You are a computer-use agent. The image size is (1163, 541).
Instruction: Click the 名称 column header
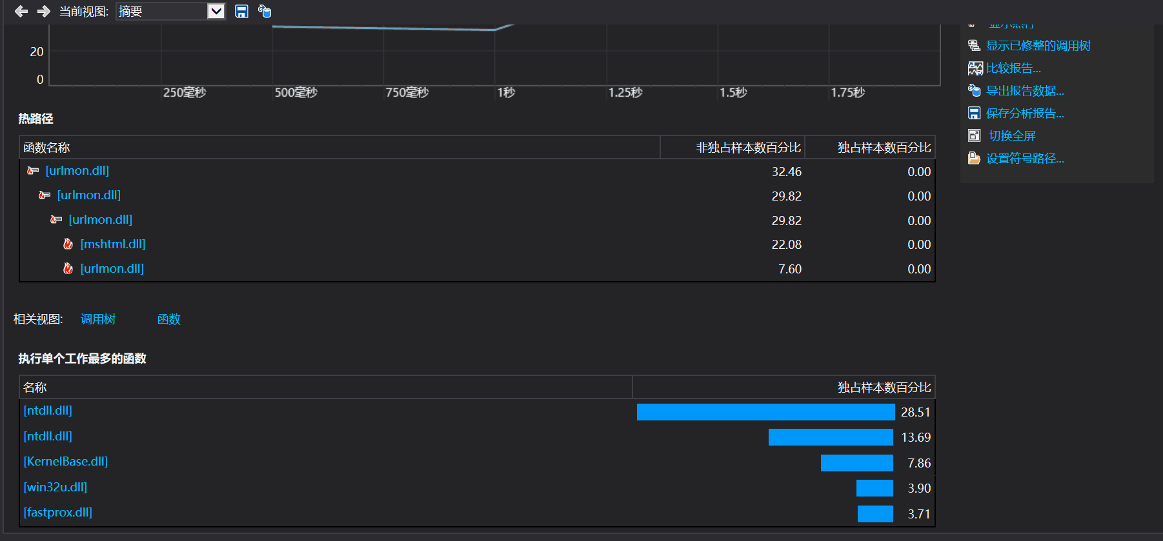[x=325, y=388]
